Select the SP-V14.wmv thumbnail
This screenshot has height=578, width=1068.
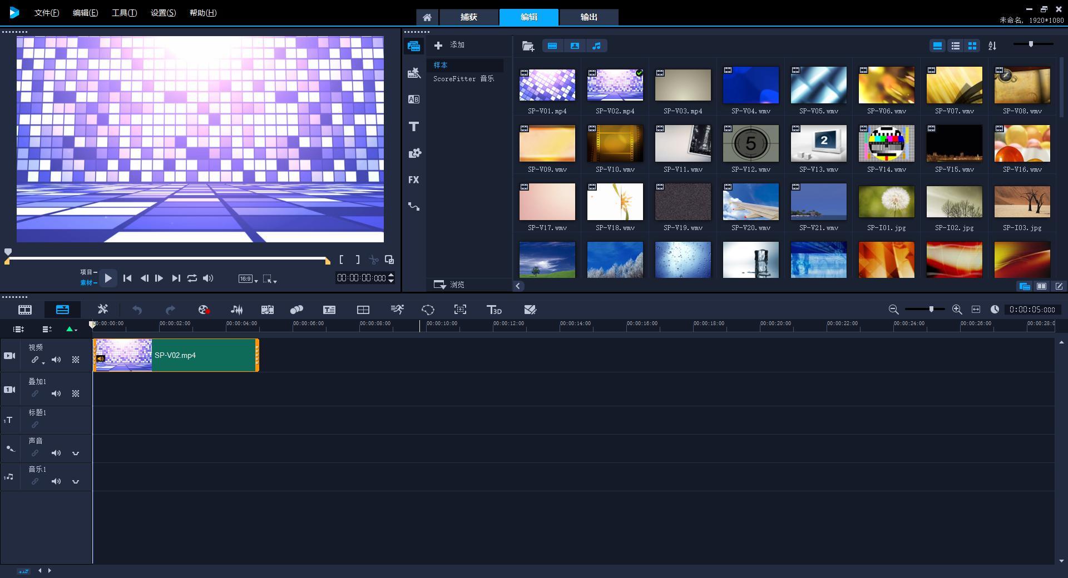click(887, 143)
